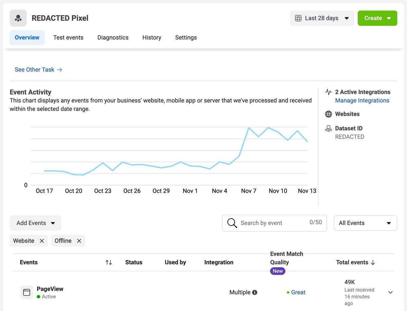Sort by Total events descending arrow
The width and height of the screenshot is (407, 311).
pos(373,262)
